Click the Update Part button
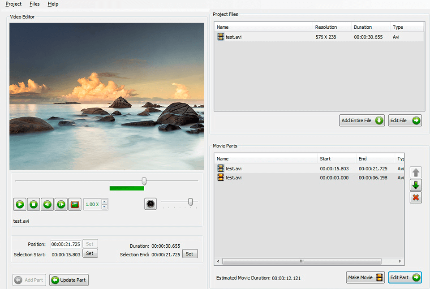This screenshot has width=430, height=289. click(69, 280)
